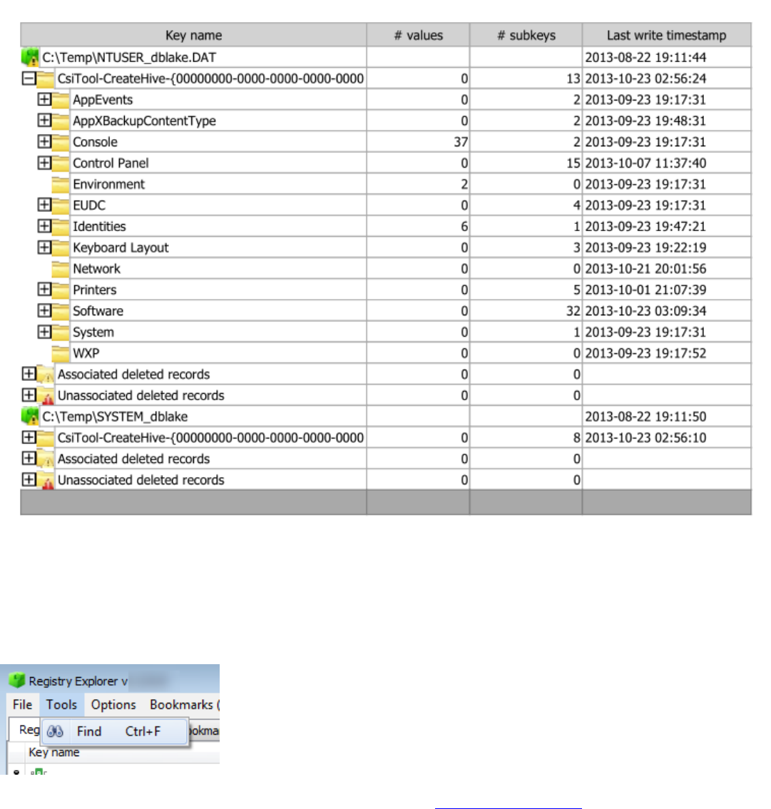Select the C:\Temp\NTUSER_dblake.DAT row

point(386,57)
